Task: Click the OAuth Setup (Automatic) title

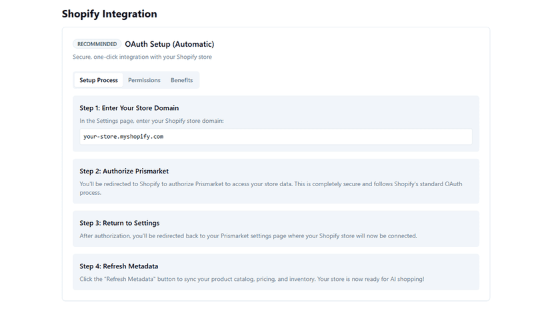Action: pos(169,44)
